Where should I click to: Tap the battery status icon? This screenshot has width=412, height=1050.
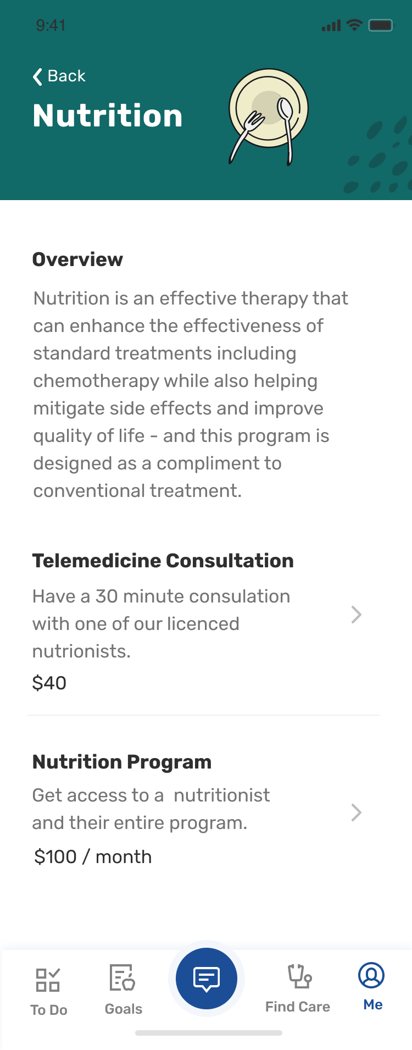point(381,25)
